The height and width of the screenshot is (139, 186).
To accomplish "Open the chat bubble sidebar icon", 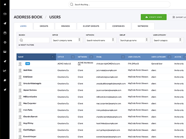I will (x=5, y=80).
